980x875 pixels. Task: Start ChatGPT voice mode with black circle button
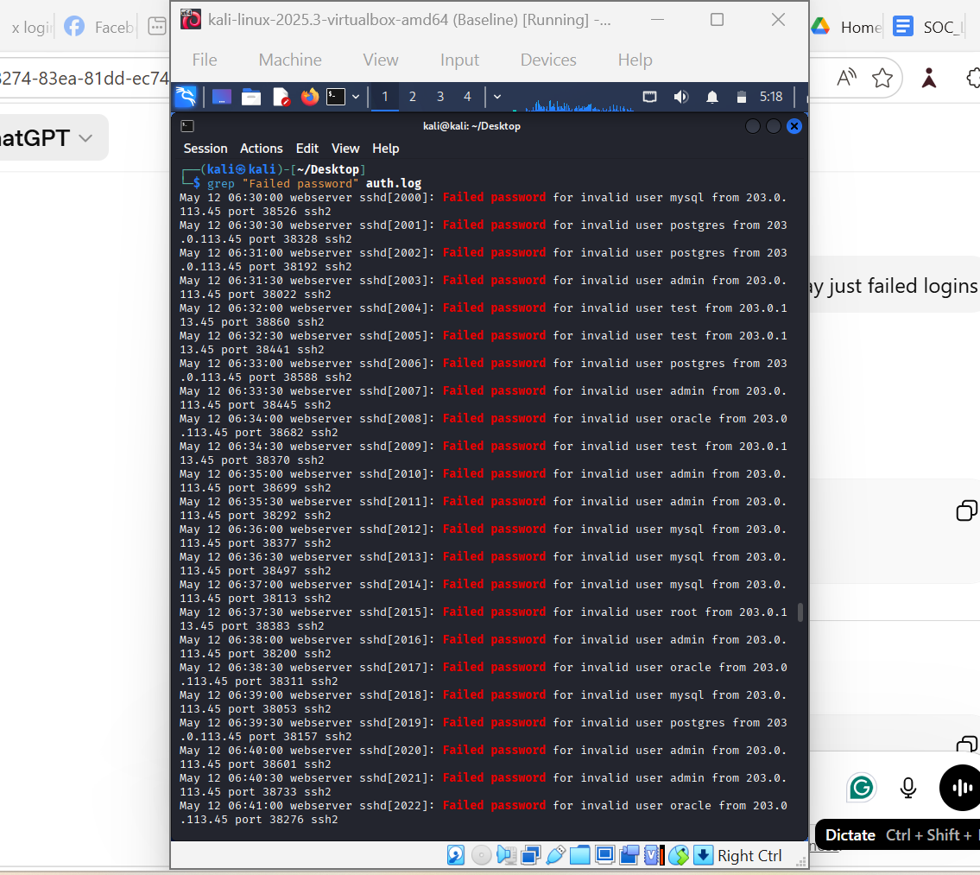961,788
